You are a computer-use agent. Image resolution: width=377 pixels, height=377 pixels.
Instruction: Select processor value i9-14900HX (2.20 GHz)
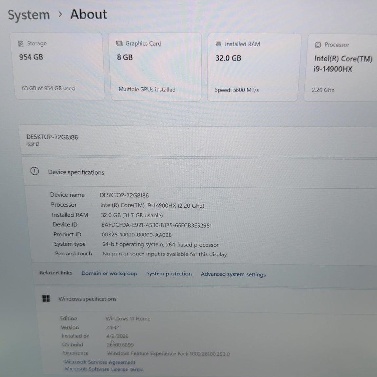coord(152,206)
